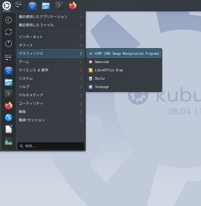Click the Okular icon in the submenu

91,79
